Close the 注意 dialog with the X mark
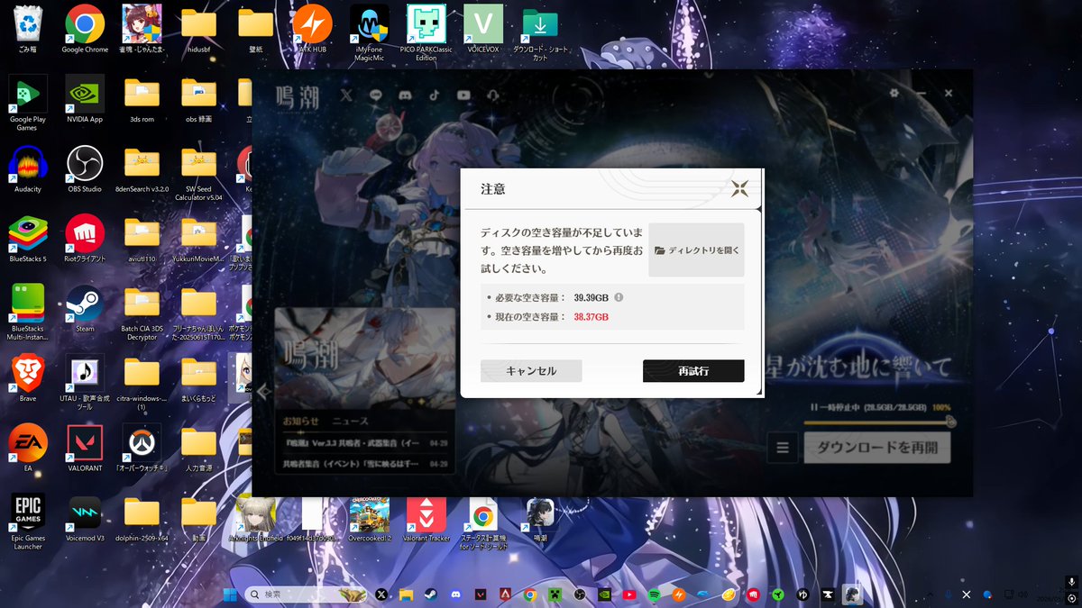1082x608 pixels. [740, 188]
